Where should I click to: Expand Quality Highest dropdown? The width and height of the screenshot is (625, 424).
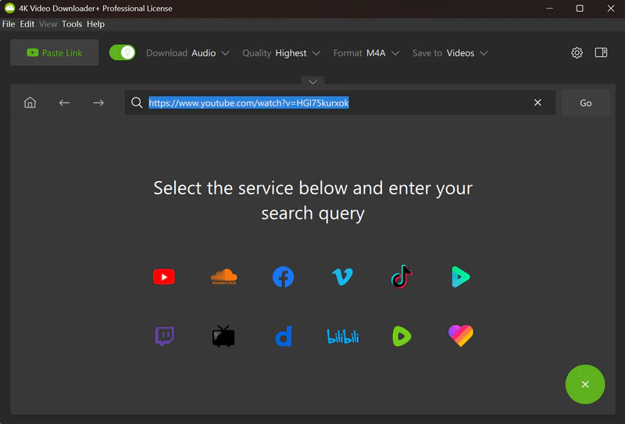click(281, 53)
